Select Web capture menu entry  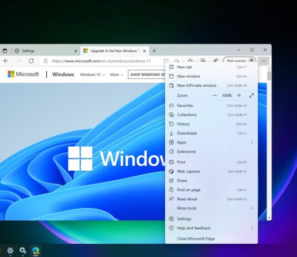(x=211, y=171)
